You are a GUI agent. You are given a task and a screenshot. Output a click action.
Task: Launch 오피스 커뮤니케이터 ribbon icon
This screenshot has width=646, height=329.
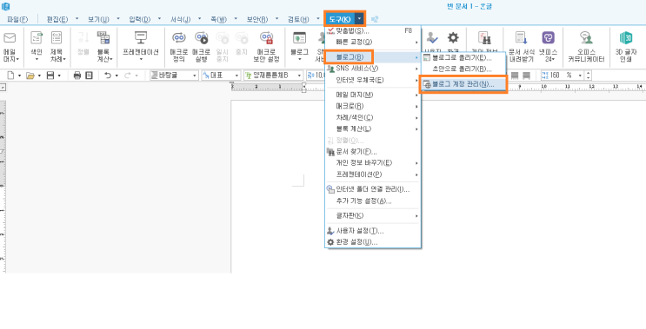(585, 38)
